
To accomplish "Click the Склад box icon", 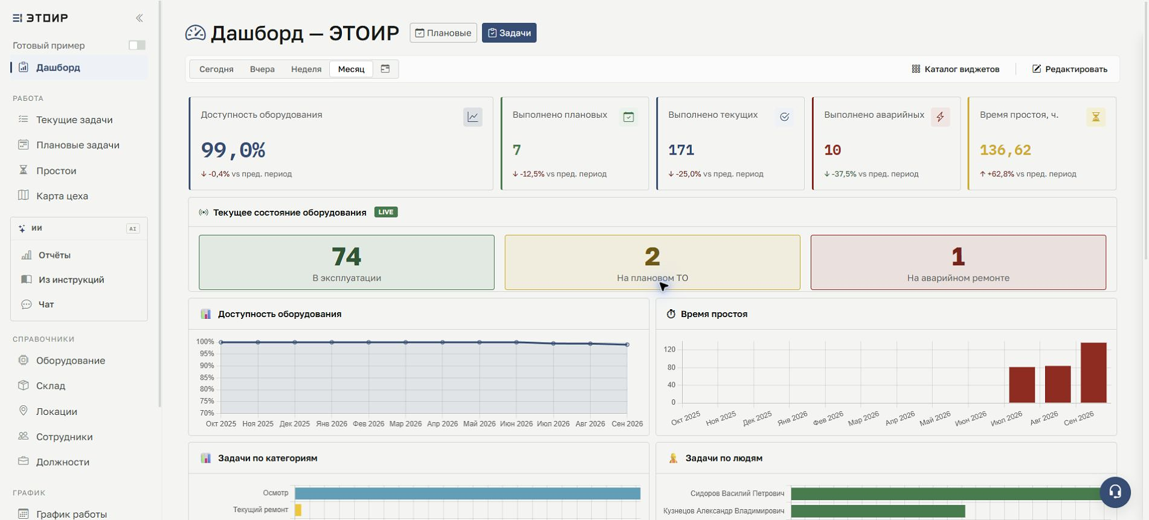I will pyautogui.click(x=24, y=385).
